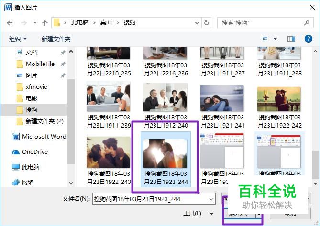Select image 月22日2216_236
Screen dimensions: 320x226
pyautogui.click(x=166, y=62)
